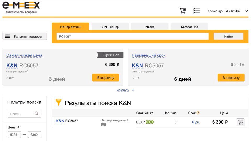Open the shopping cart in header
251x141 pixels.
click(x=182, y=11)
